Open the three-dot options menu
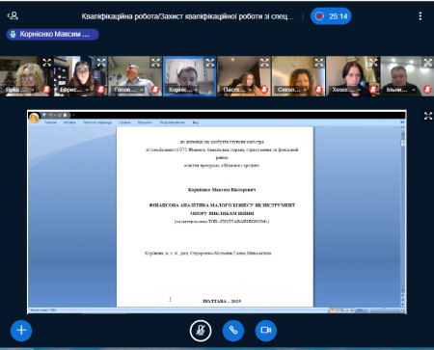 click(420, 16)
